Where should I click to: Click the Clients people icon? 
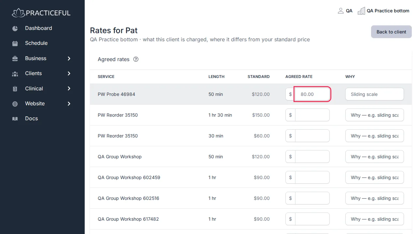pos(15,73)
